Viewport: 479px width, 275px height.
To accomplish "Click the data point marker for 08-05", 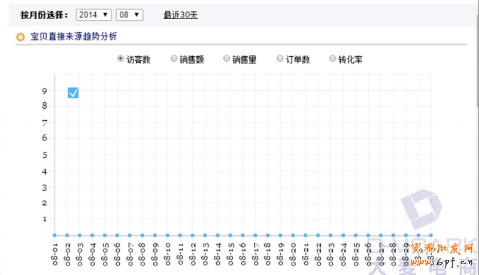I will coord(105,236).
